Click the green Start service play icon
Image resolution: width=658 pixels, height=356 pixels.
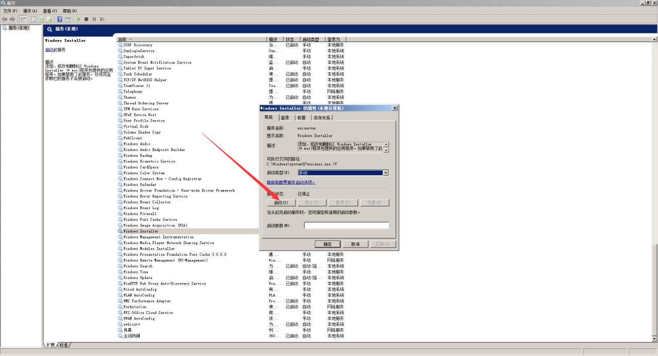pos(79,19)
